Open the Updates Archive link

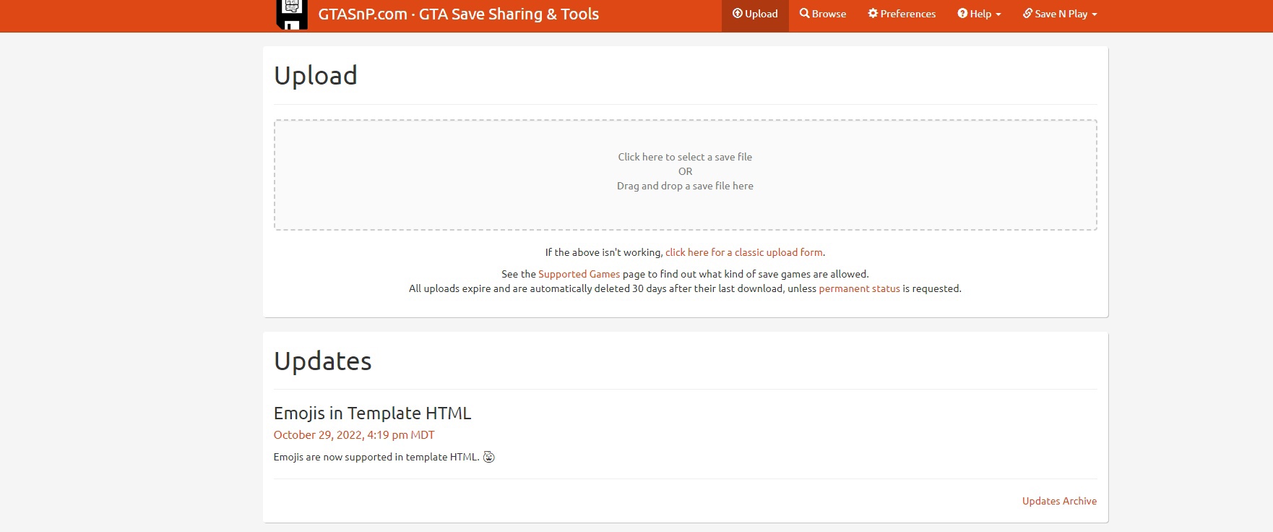[x=1059, y=501]
